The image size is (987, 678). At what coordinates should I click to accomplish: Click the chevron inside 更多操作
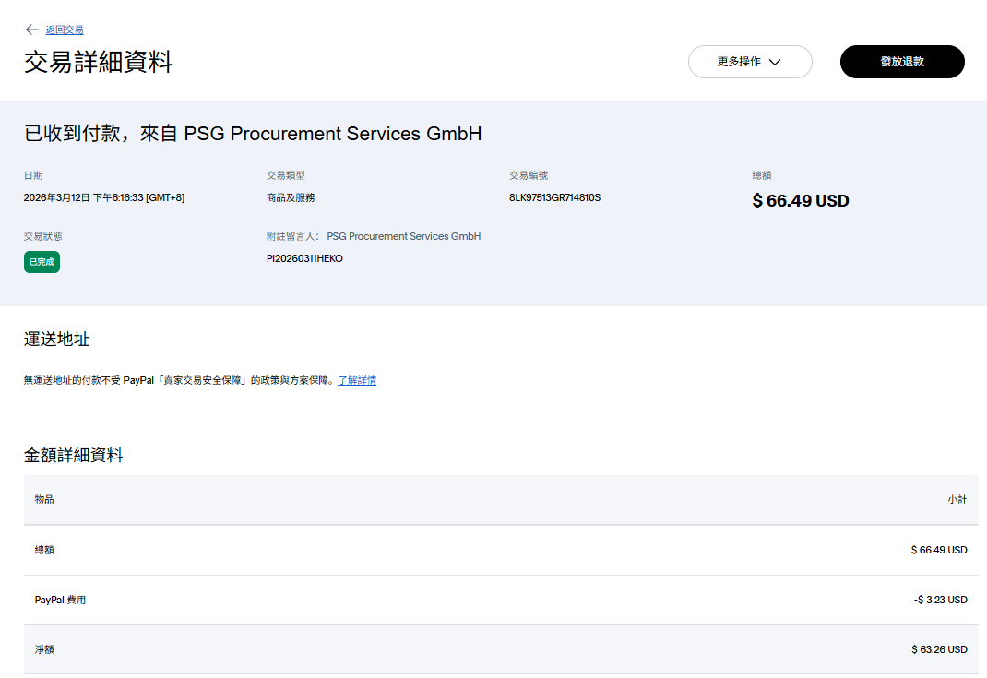click(775, 62)
